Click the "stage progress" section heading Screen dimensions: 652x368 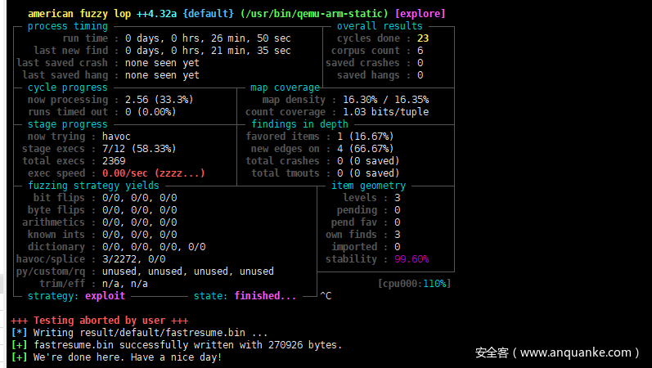pyautogui.click(x=67, y=124)
